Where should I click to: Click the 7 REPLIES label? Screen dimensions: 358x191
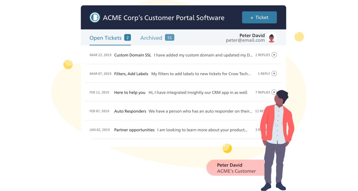click(x=263, y=92)
